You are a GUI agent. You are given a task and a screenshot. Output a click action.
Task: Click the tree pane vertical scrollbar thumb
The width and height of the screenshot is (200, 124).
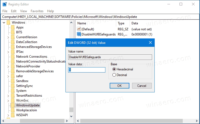tap(71, 110)
